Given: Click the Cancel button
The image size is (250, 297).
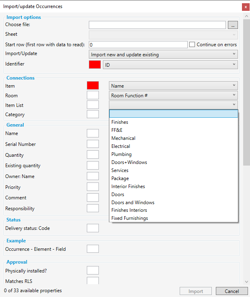Looking at the screenshot, I should [232, 291].
